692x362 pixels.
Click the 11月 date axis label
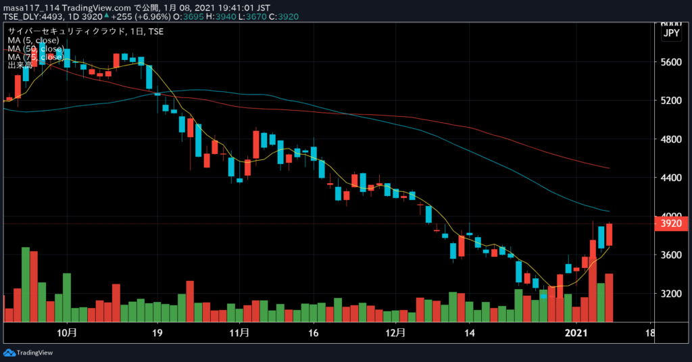(239, 333)
